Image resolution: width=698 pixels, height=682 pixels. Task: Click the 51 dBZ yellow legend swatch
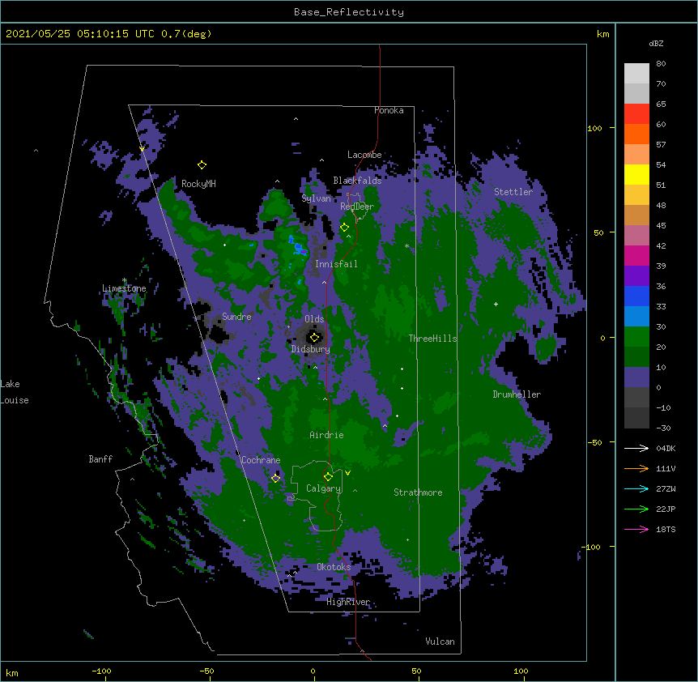(636, 174)
